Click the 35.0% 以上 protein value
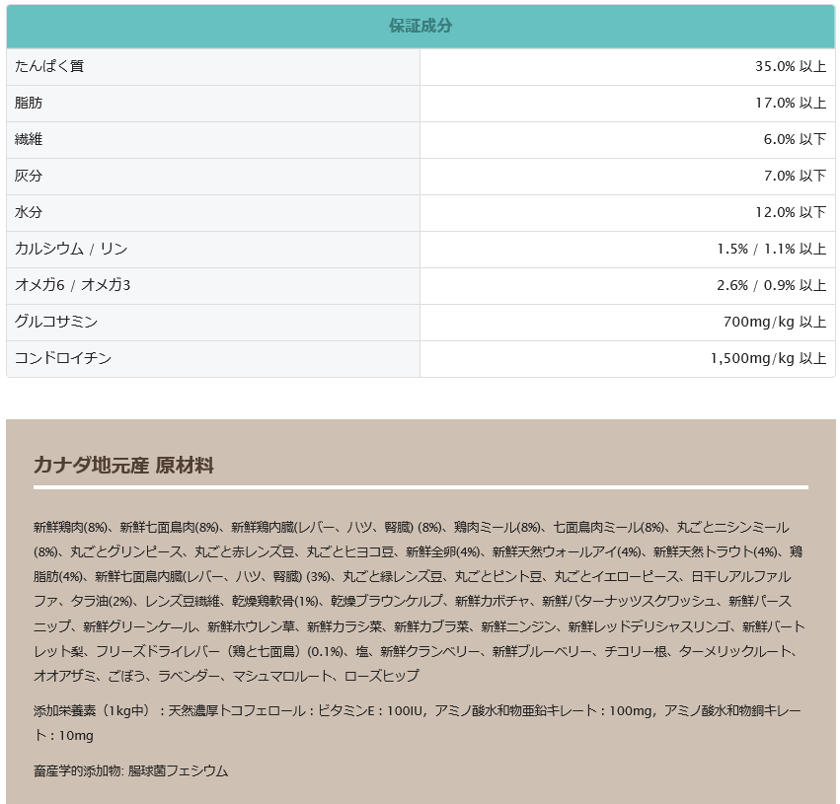840x804 pixels. point(790,67)
